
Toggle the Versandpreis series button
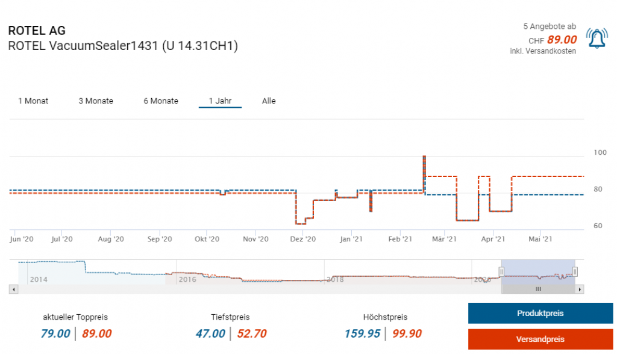tap(540, 339)
